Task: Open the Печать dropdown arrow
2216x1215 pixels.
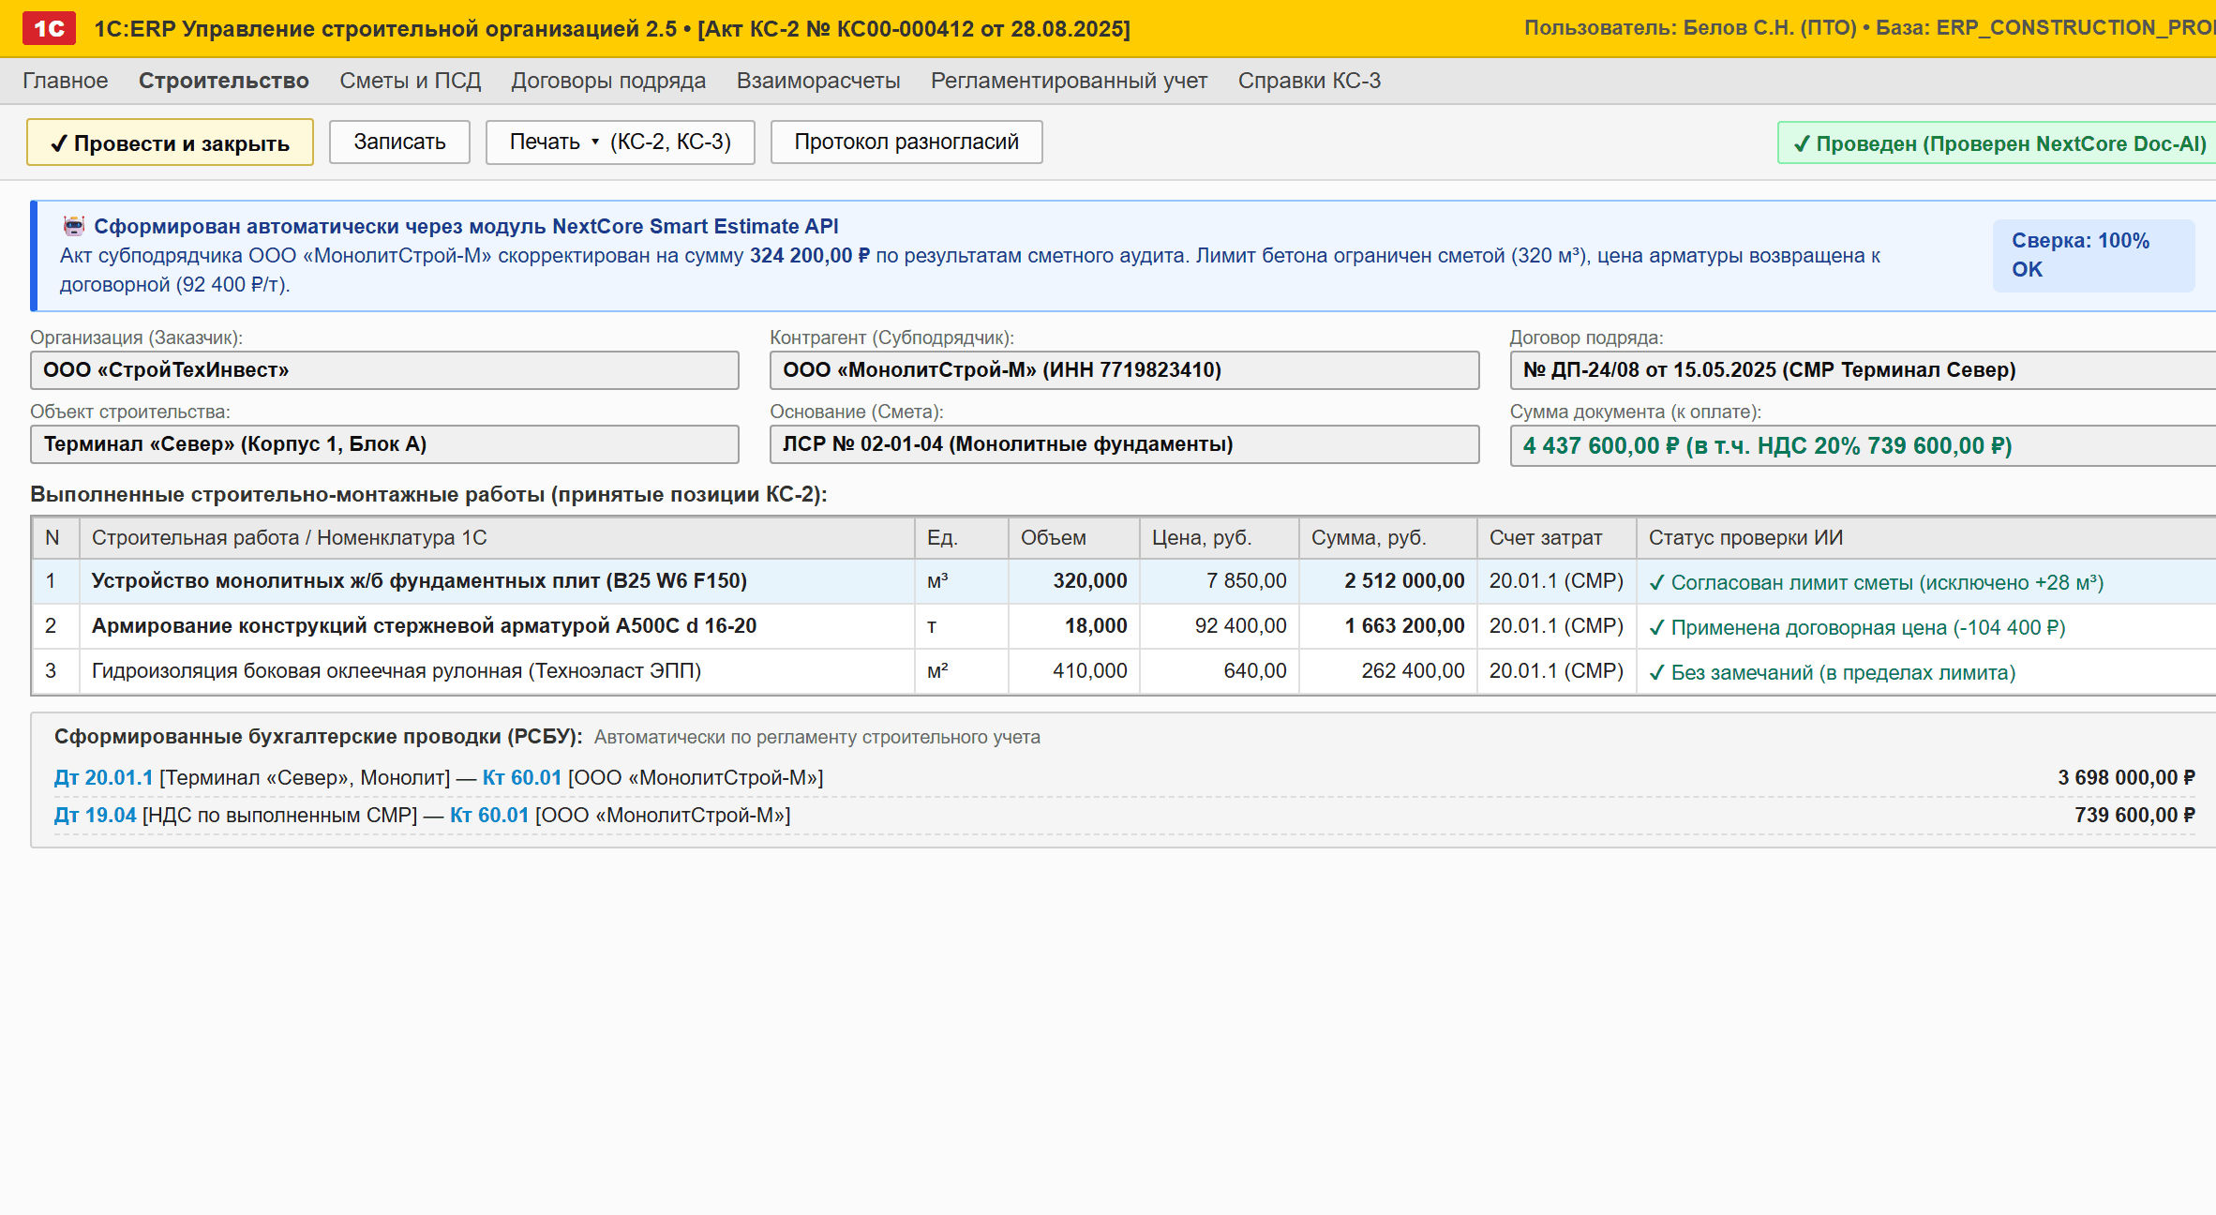Action: 595,142
